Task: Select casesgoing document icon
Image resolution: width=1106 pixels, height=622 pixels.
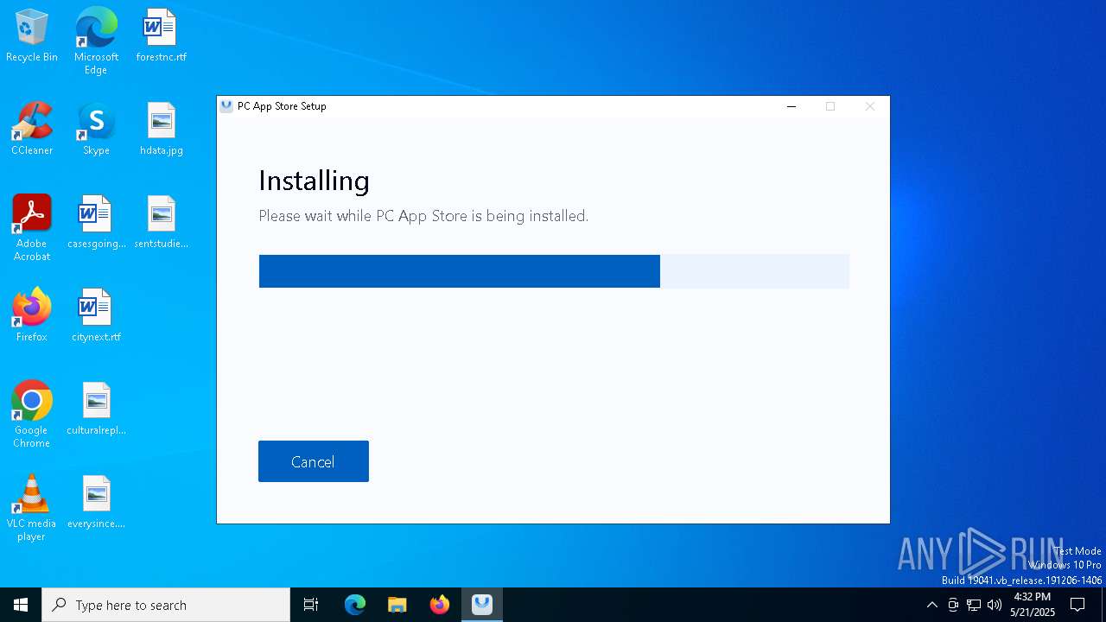Action: [96, 223]
